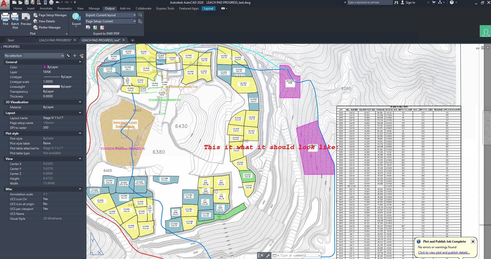Screen dimensions: 491x259
Task: Open the Page Setup: Current dropdown
Action: pos(111,21)
